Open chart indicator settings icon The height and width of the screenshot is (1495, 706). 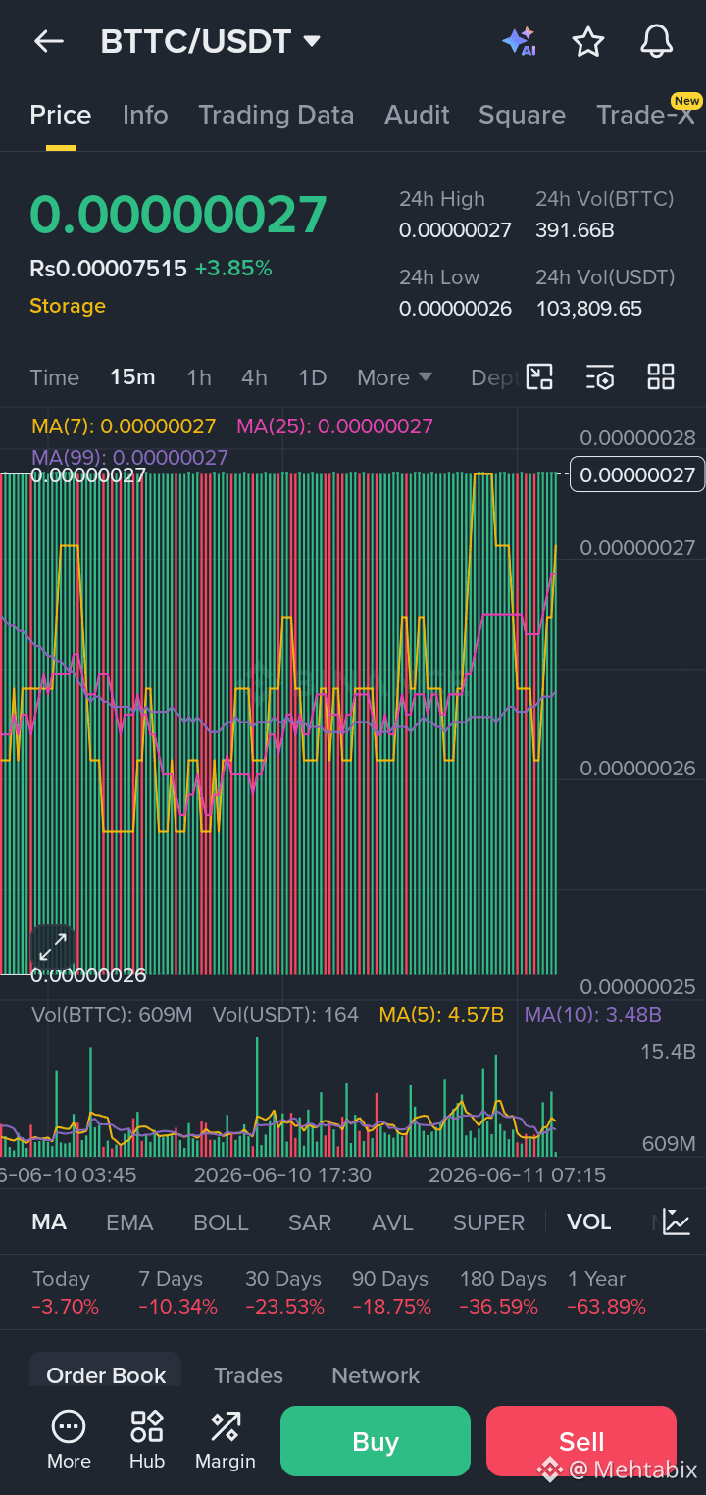(x=600, y=377)
